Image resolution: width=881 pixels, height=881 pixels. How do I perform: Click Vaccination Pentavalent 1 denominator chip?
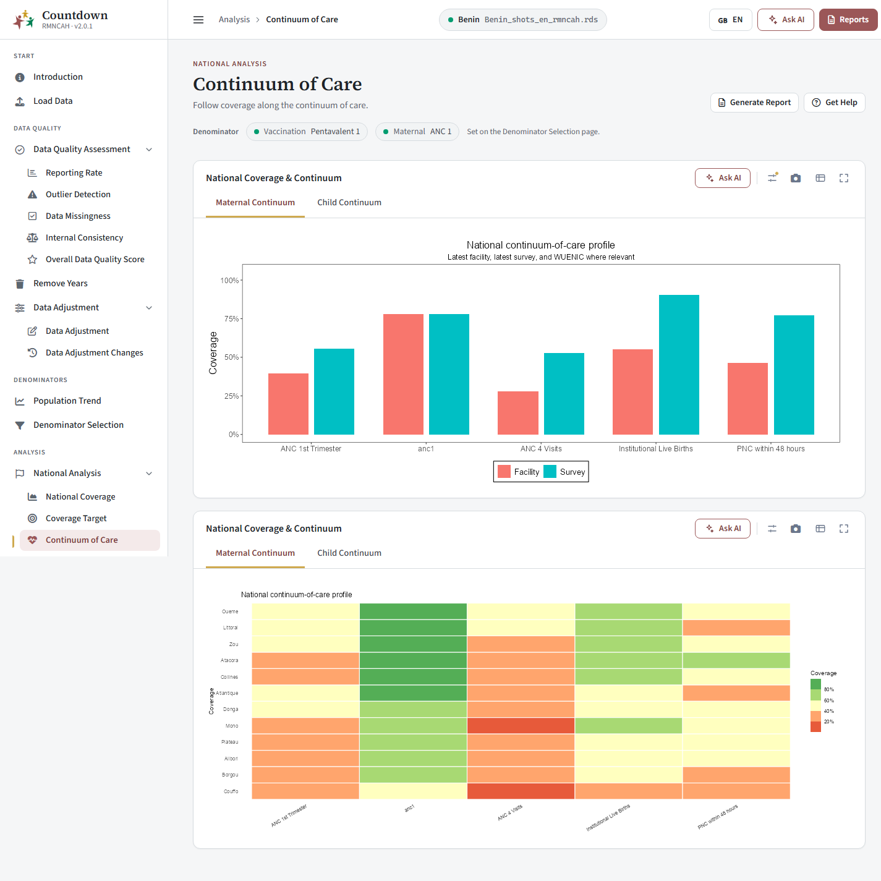[x=307, y=132]
